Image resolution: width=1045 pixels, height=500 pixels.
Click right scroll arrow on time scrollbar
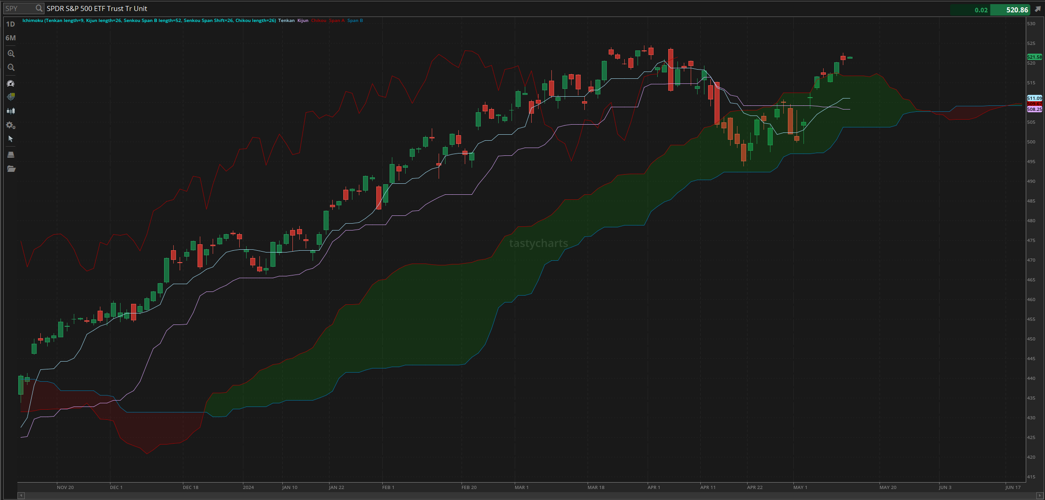click(x=1039, y=495)
